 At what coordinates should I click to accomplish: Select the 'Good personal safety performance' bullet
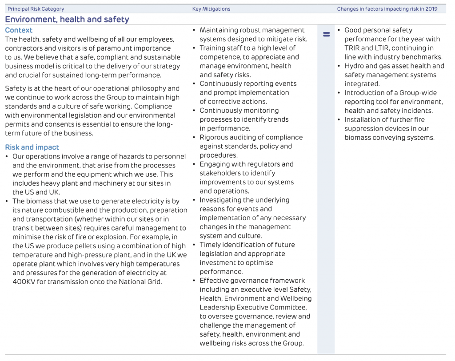(x=393, y=44)
